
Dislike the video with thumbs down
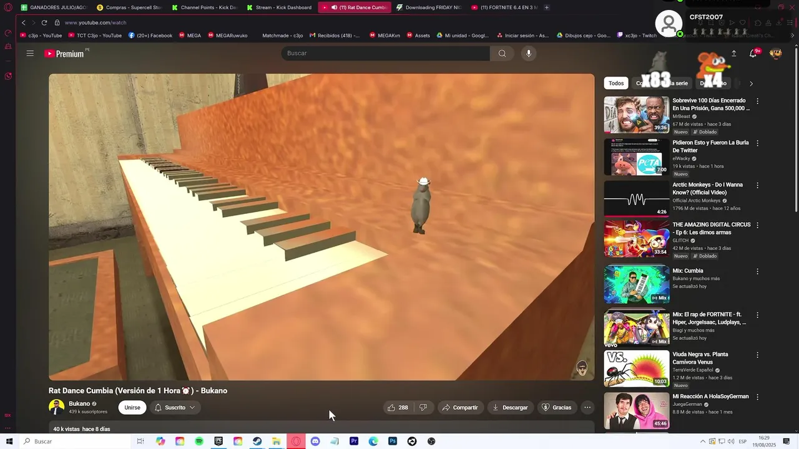pos(423,407)
